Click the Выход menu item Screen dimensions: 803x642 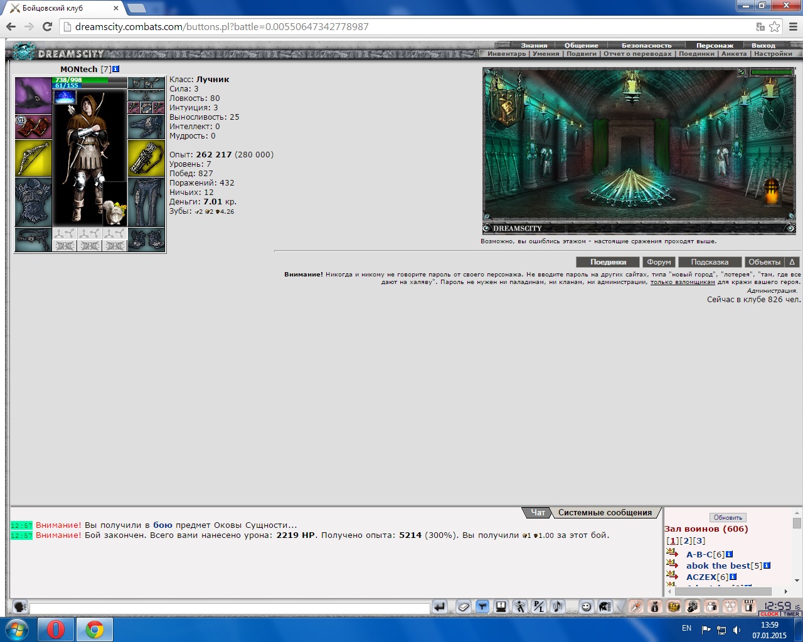point(763,45)
